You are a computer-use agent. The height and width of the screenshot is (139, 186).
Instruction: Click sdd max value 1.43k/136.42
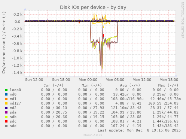pos(165,126)
